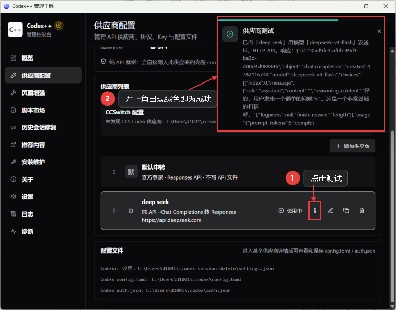Click the link icon beside 历史会话修复
Viewport: 396px width, 310px height.
14,127
